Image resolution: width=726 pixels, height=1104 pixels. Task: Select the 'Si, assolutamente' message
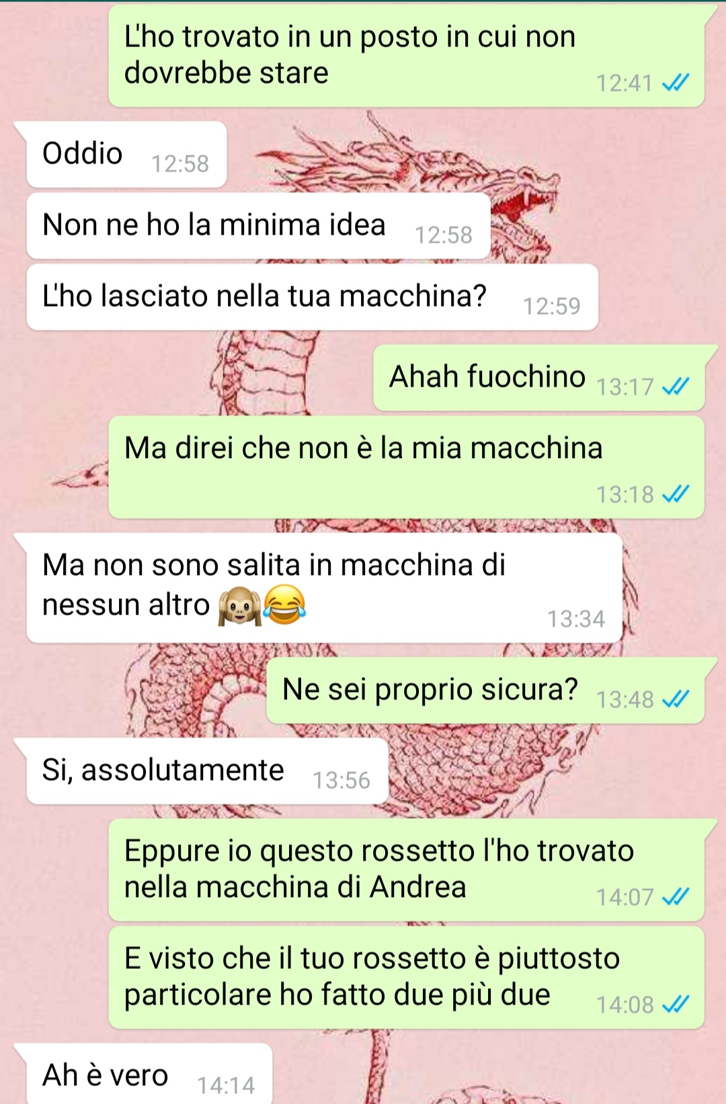point(208,771)
